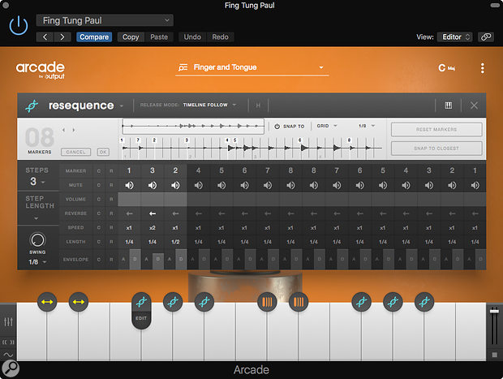The image size is (503, 379).
Task: Toggle the H hold button
Action: tap(258, 106)
